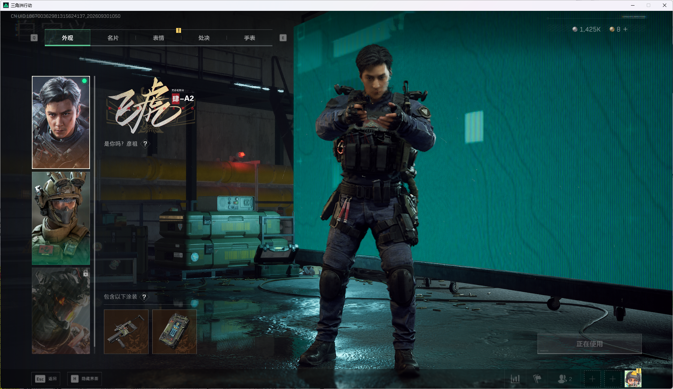The height and width of the screenshot is (389, 673).
Task: Click the 正在使用 button
Action: (590, 344)
